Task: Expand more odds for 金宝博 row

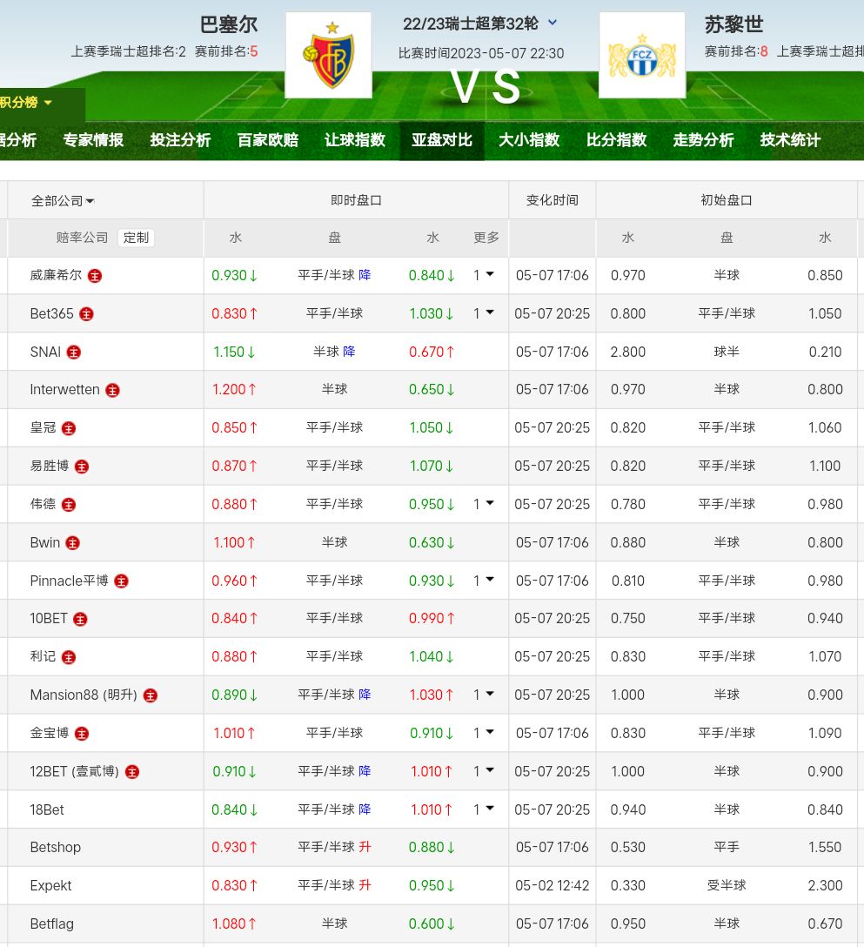Action: [484, 733]
